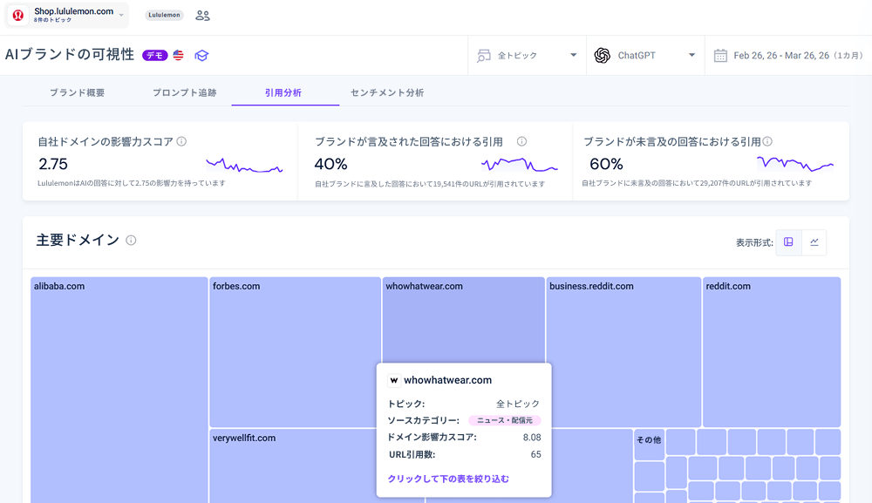Switch to line chart display format
The image size is (872, 503).
tap(814, 242)
